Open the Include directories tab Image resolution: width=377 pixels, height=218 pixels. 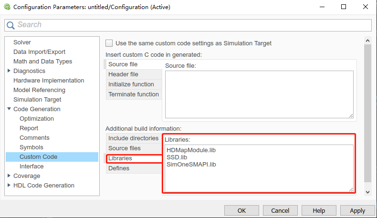[x=134, y=138]
